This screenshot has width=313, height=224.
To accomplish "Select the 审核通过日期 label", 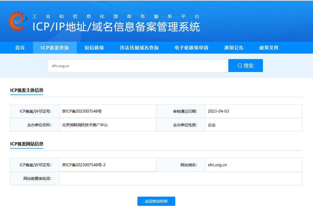I will pos(185,112).
